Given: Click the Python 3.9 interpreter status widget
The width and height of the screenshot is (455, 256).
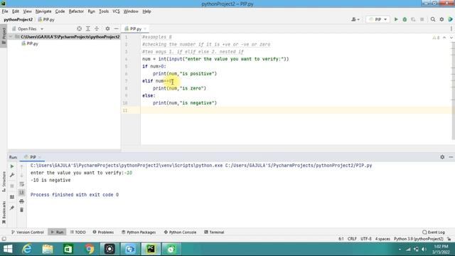Looking at the screenshot, I should pyautogui.click(x=419, y=239).
